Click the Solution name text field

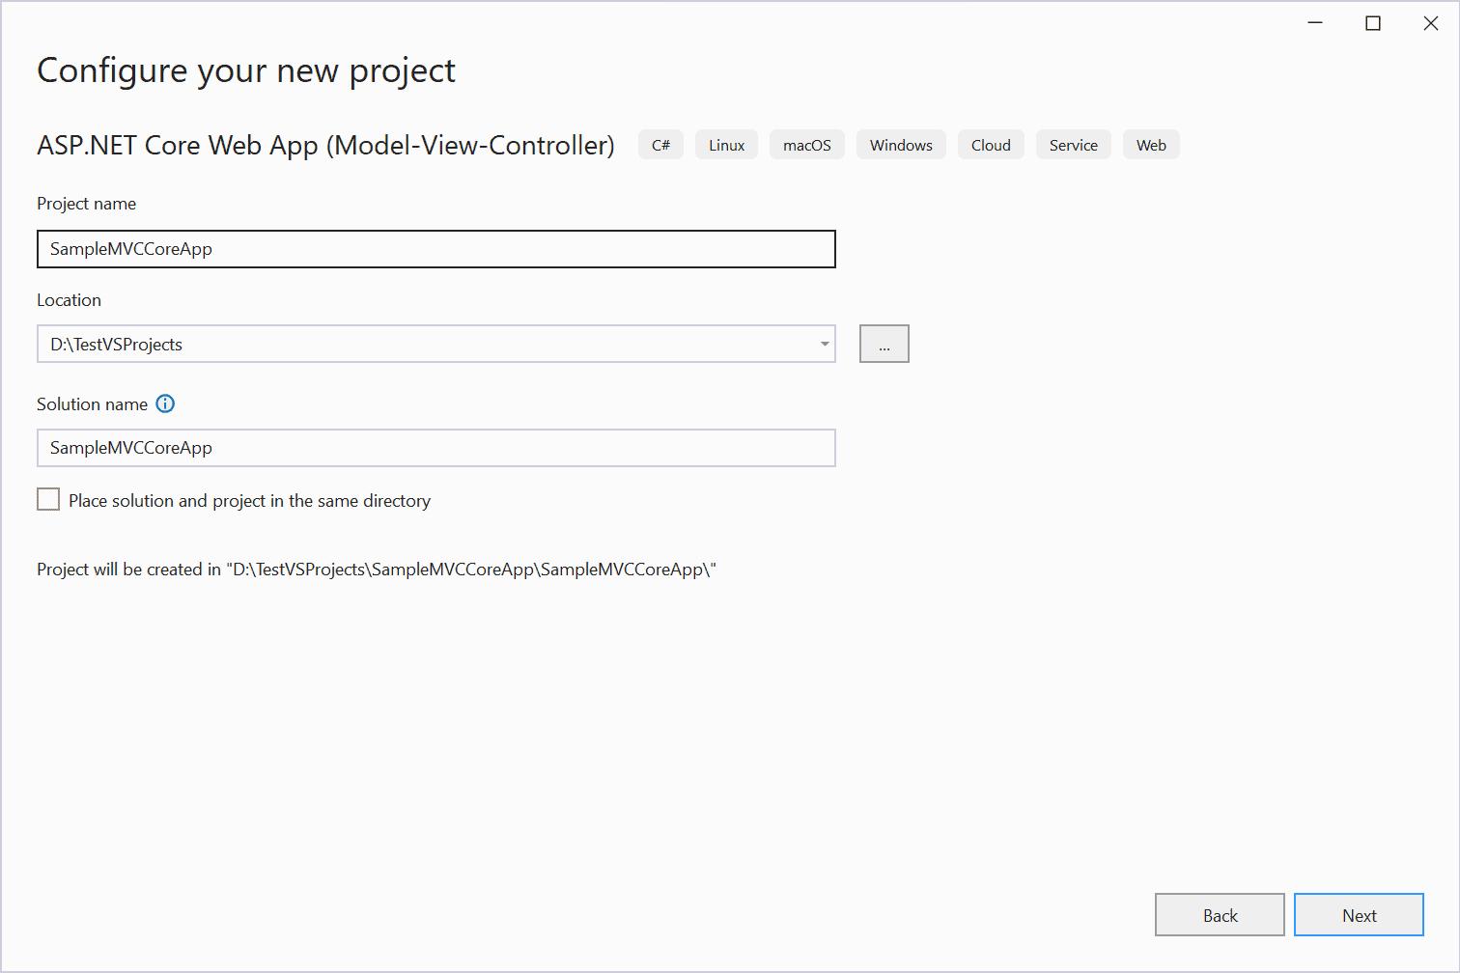coord(435,447)
